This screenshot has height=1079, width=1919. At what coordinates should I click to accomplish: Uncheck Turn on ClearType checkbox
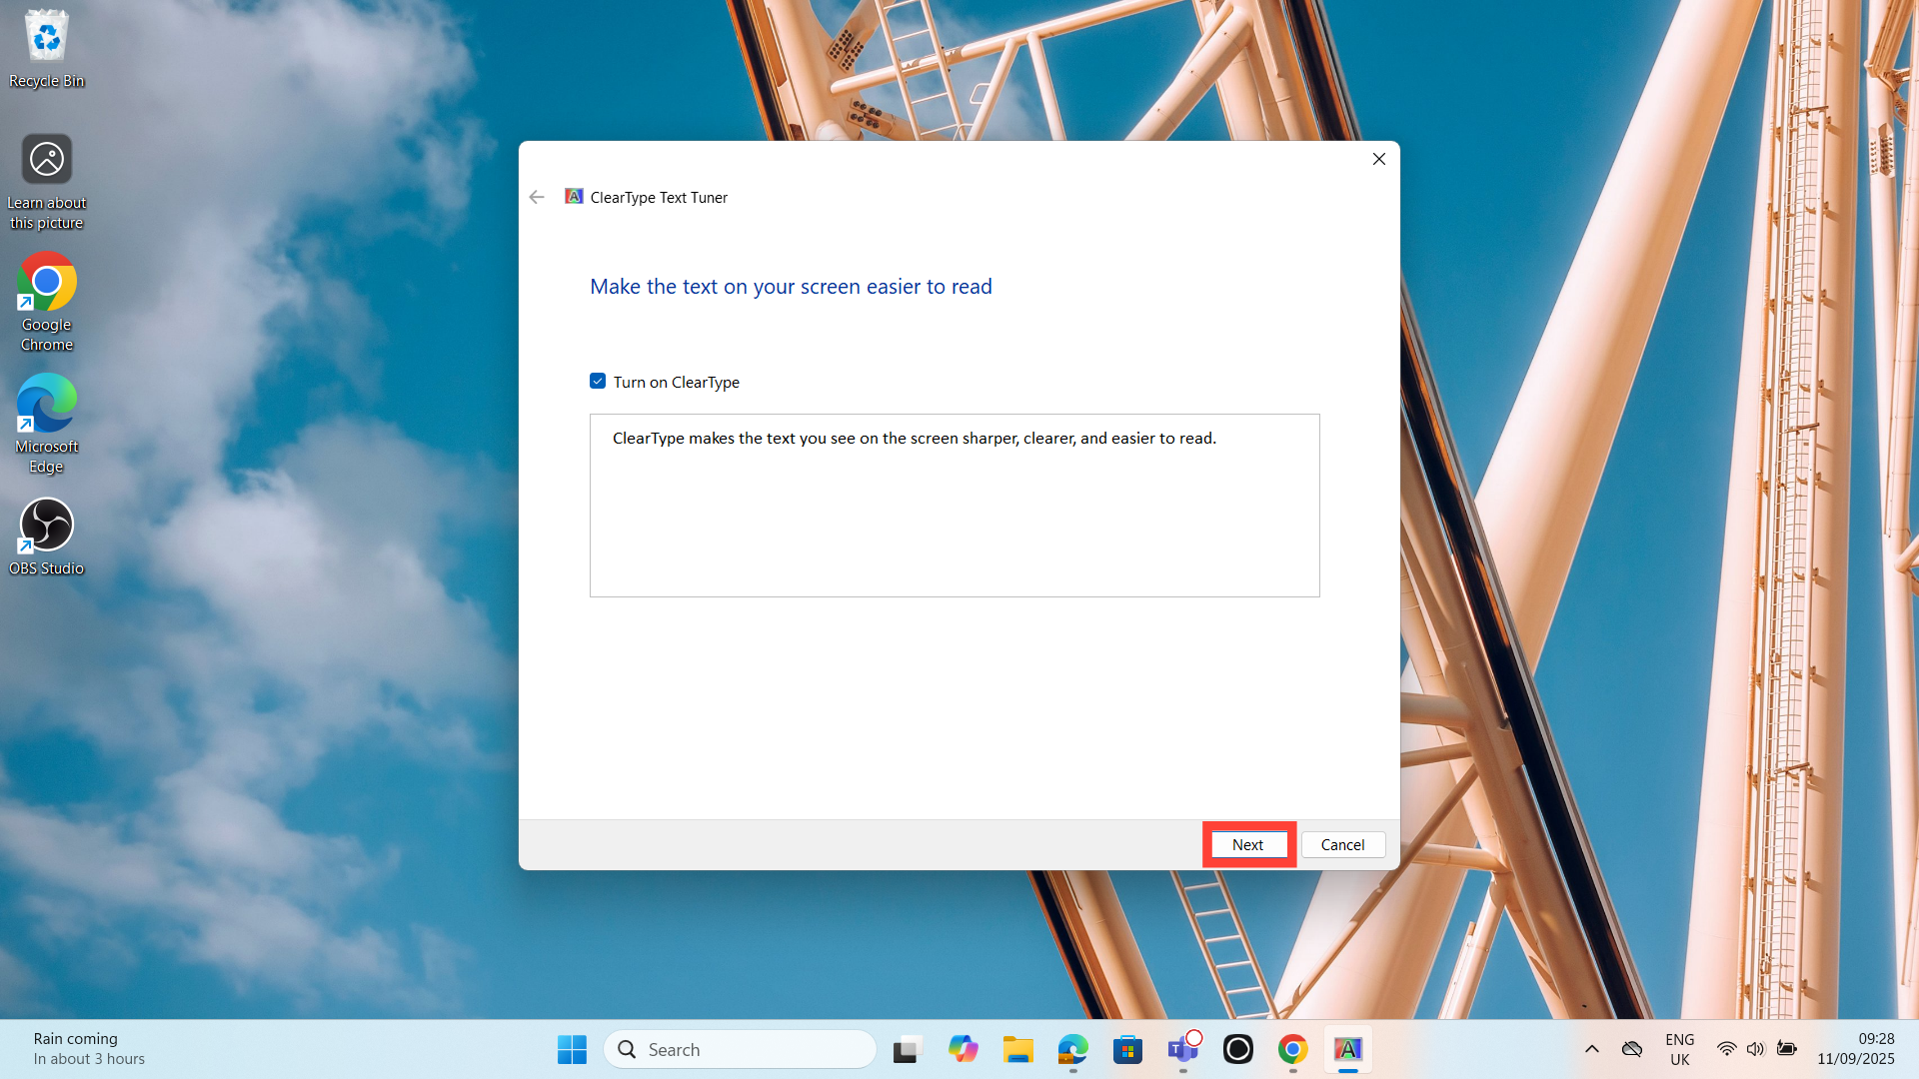598,382
